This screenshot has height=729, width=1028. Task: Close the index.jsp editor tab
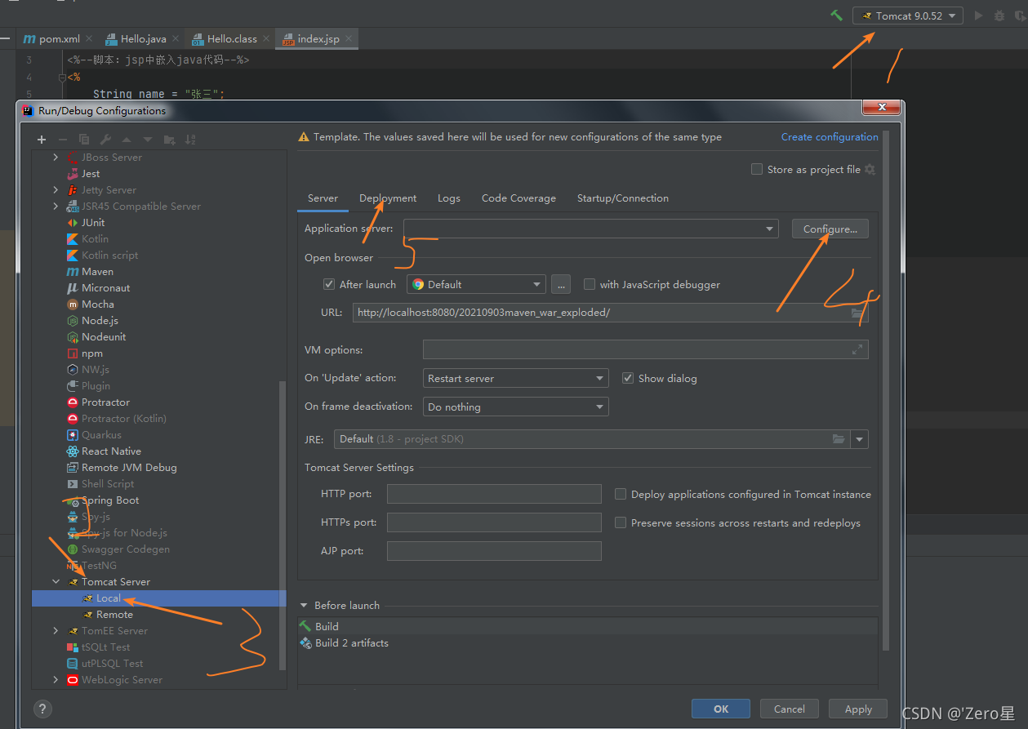coord(349,38)
